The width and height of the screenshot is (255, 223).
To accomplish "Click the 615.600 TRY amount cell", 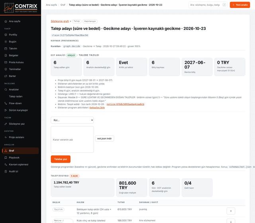I will 125,209.
